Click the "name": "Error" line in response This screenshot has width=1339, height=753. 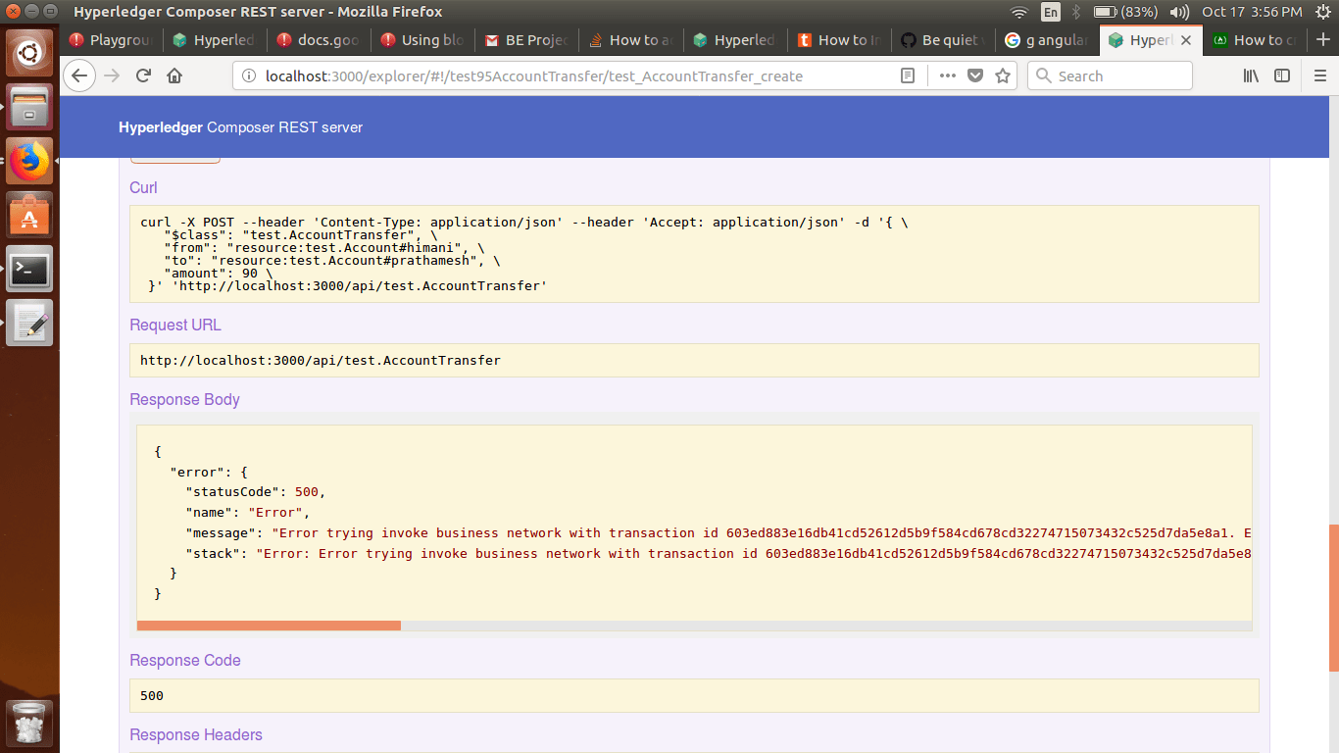pos(247,512)
